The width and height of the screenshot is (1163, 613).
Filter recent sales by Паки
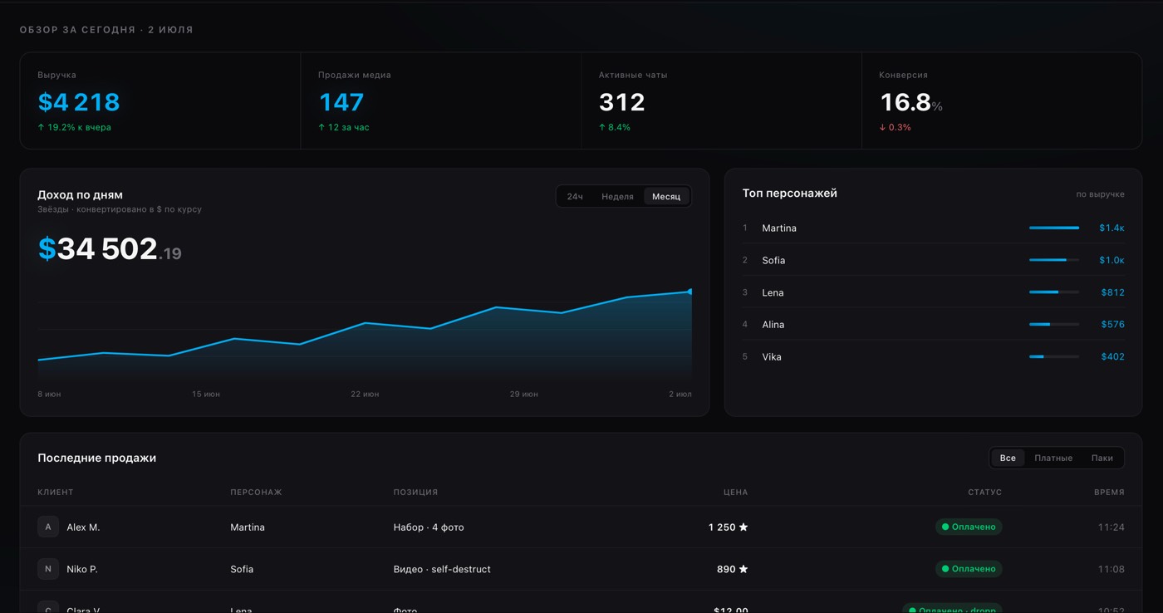1102,458
